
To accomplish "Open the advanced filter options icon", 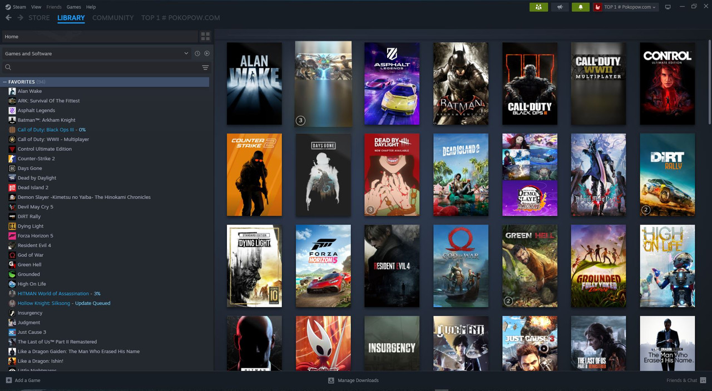I will point(205,67).
